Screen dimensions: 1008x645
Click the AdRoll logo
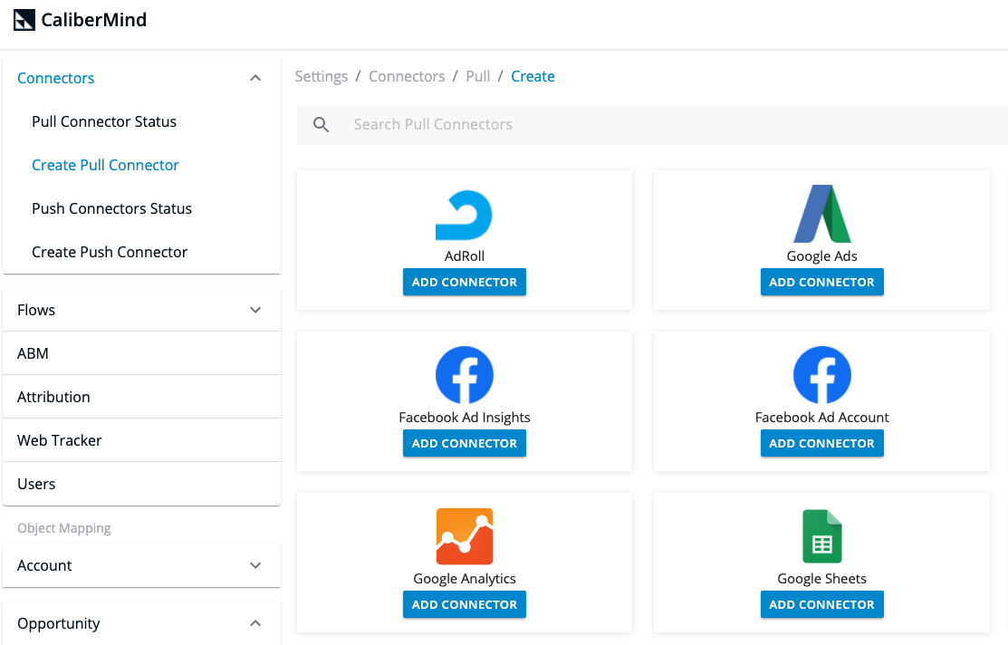464,216
